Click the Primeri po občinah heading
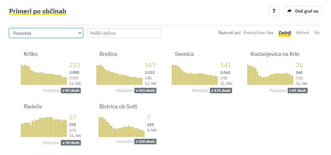The width and height of the screenshot is (331, 155). pos(37,12)
